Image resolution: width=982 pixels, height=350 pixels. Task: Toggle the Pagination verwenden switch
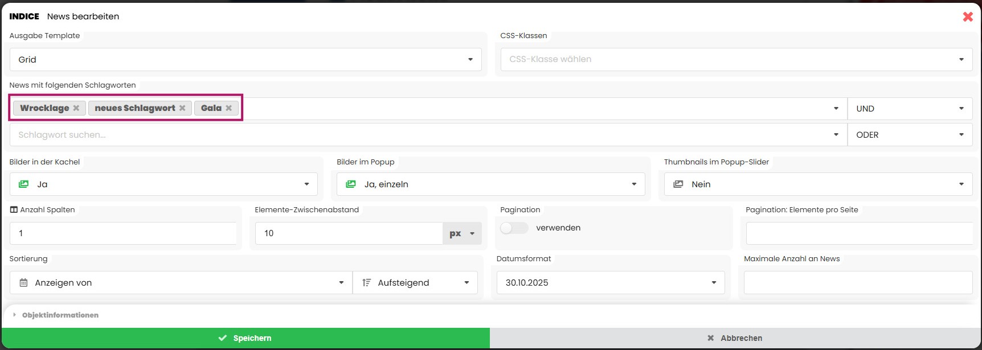pyautogui.click(x=514, y=228)
